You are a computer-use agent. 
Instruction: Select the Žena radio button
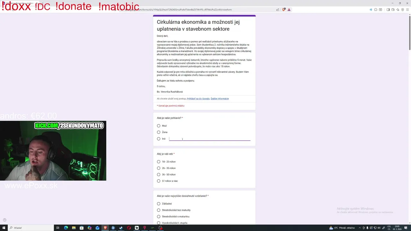(x=159, y=132)
